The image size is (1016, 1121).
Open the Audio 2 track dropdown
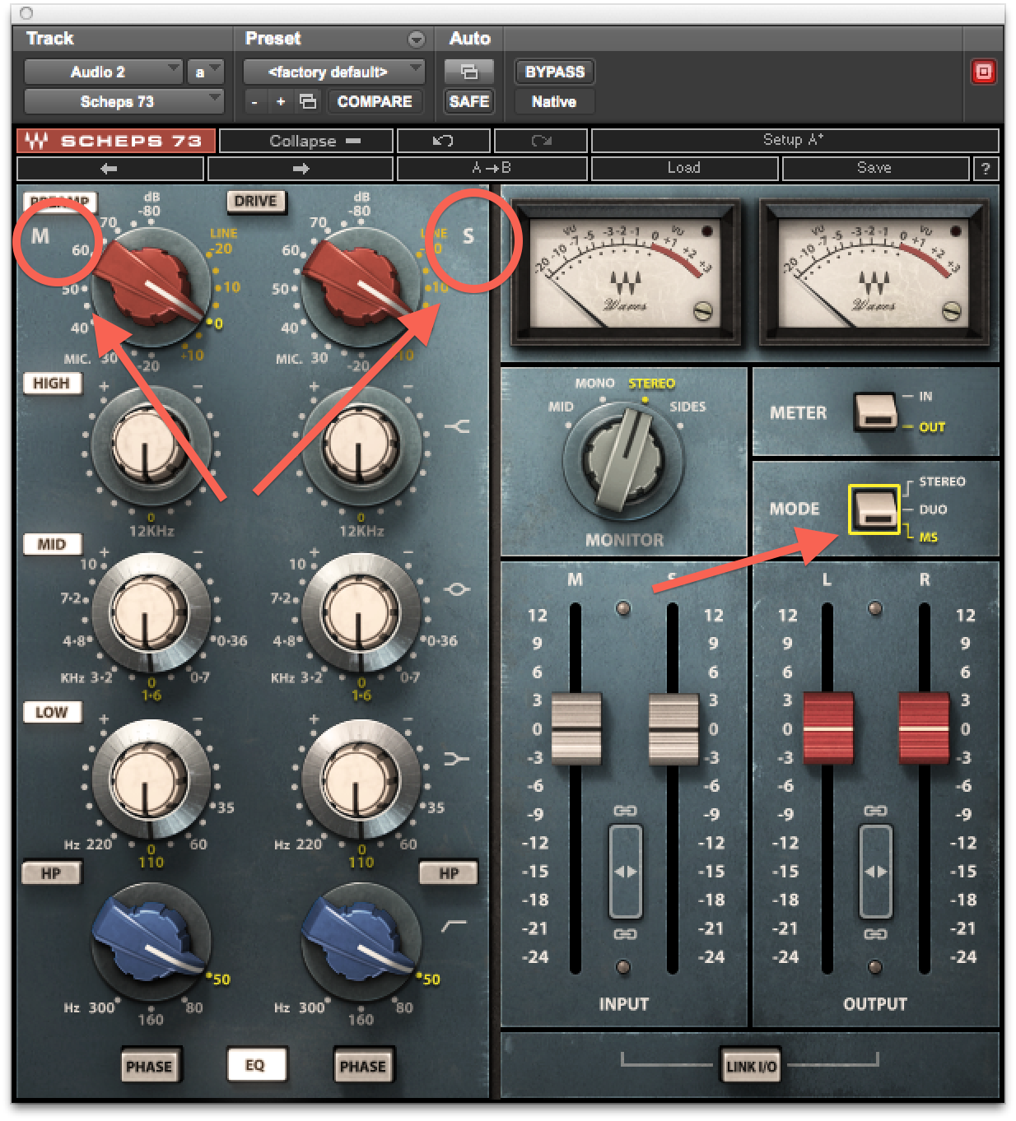click(103, 72)
